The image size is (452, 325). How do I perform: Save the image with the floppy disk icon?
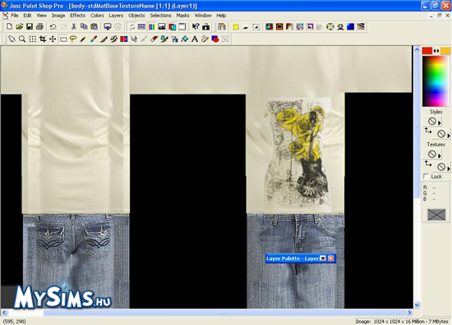coord(30,27)
